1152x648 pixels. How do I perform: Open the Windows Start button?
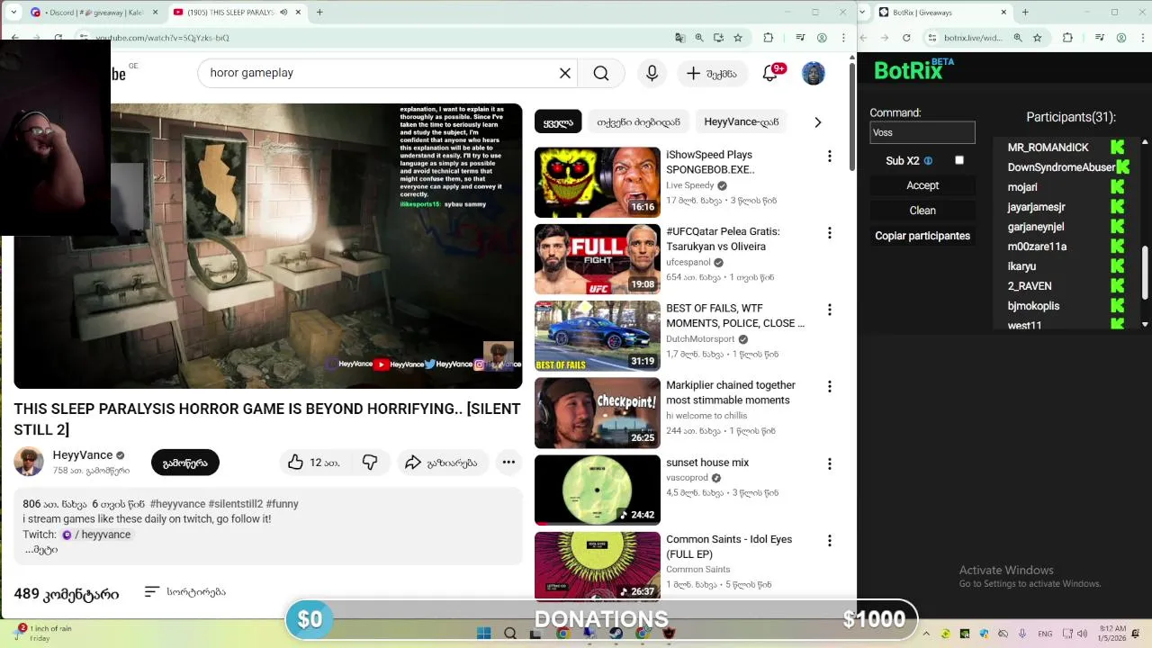483,634
